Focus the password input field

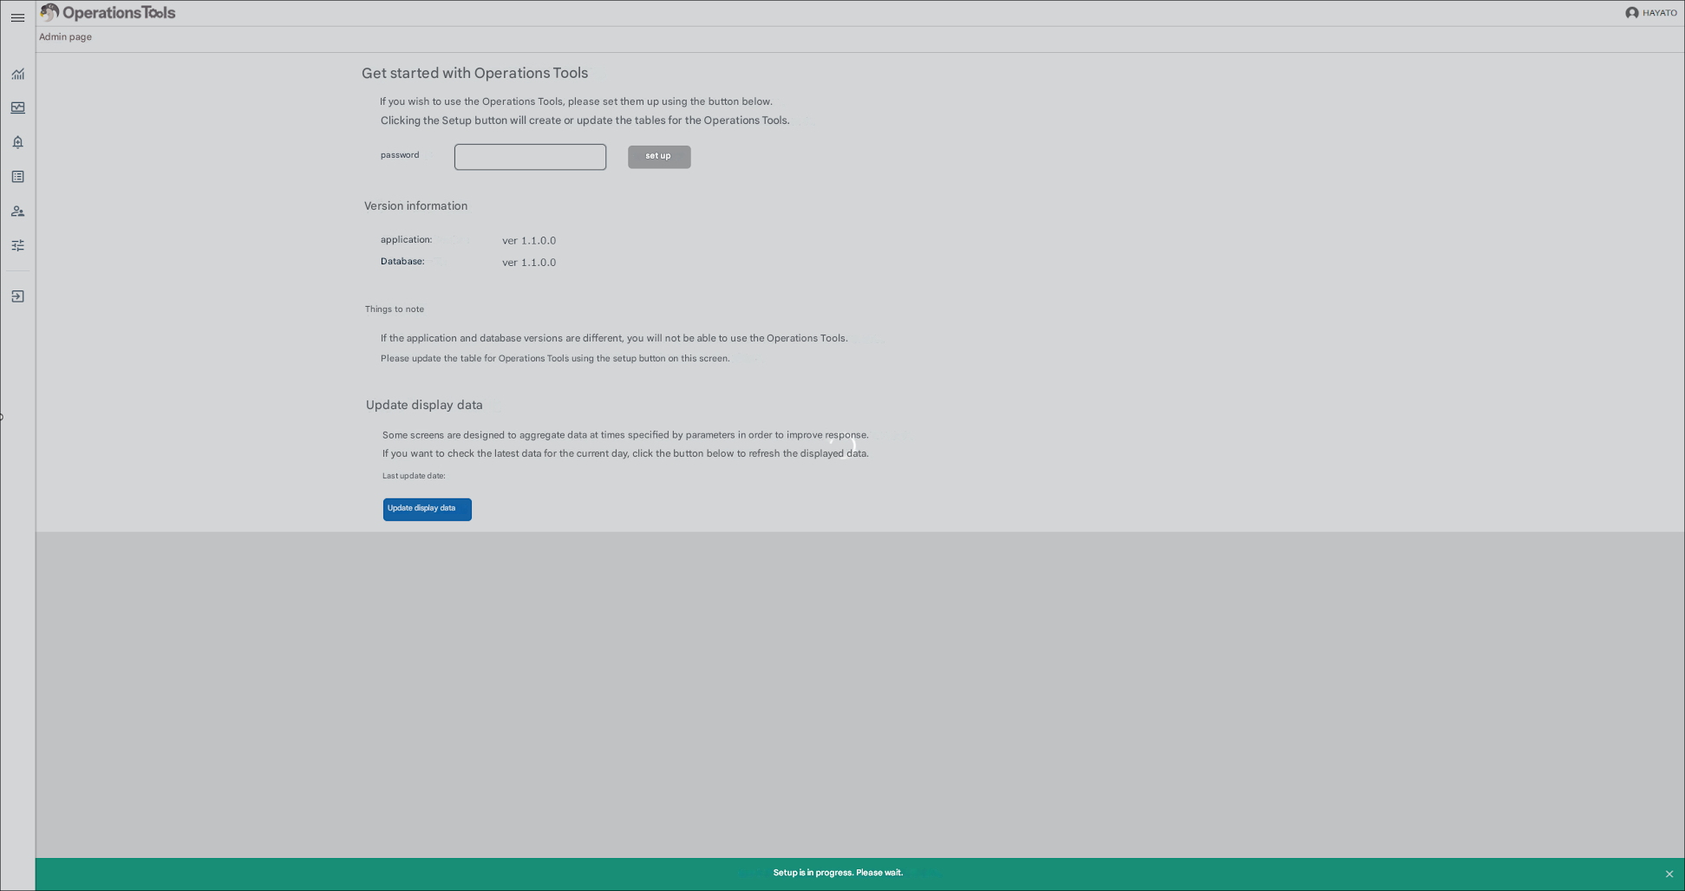530,157
